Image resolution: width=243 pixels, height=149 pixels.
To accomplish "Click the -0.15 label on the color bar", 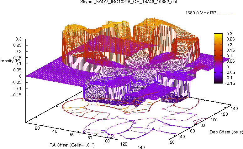I will pos(230,83).
